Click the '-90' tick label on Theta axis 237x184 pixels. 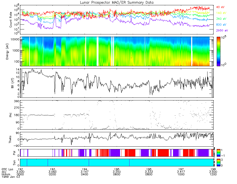point(16,146)
